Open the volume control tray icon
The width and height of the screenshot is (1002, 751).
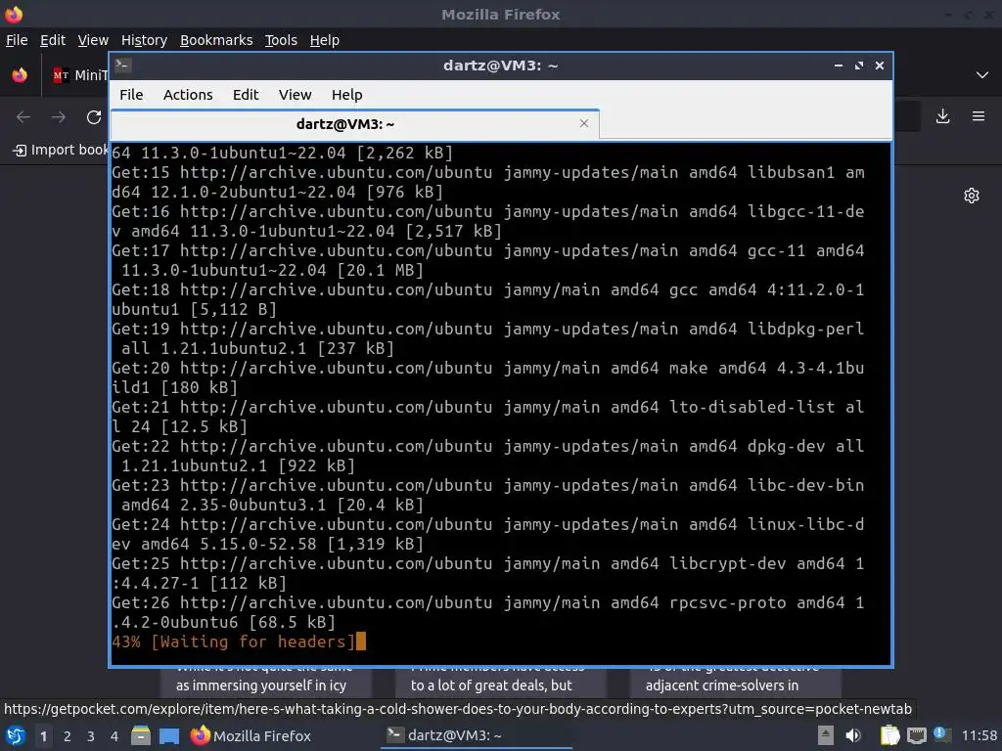853,735
